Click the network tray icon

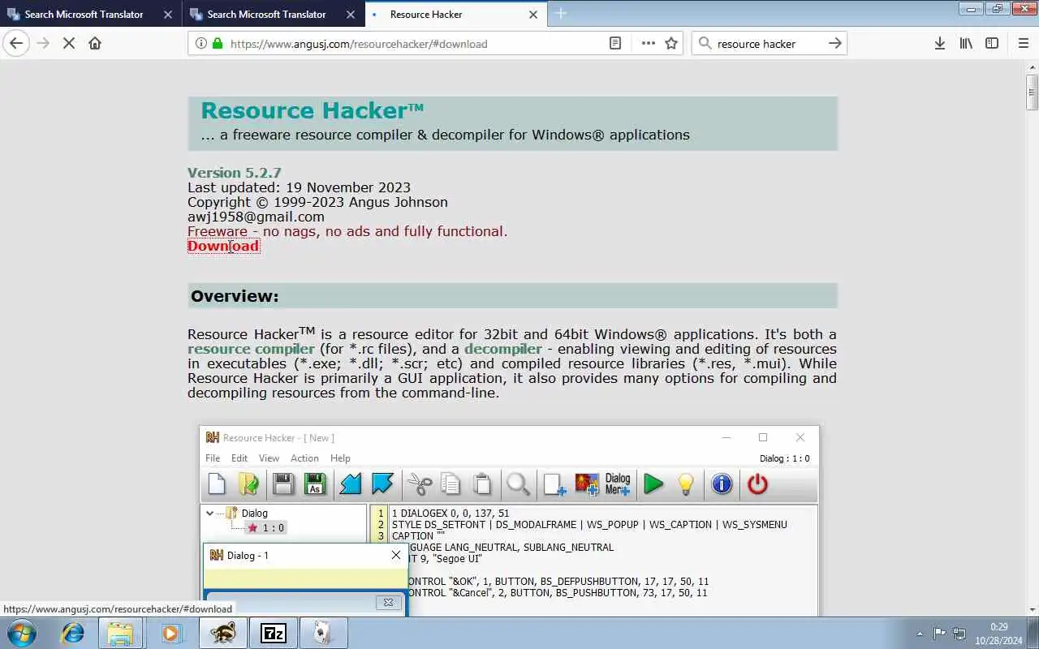click(959, 634)
